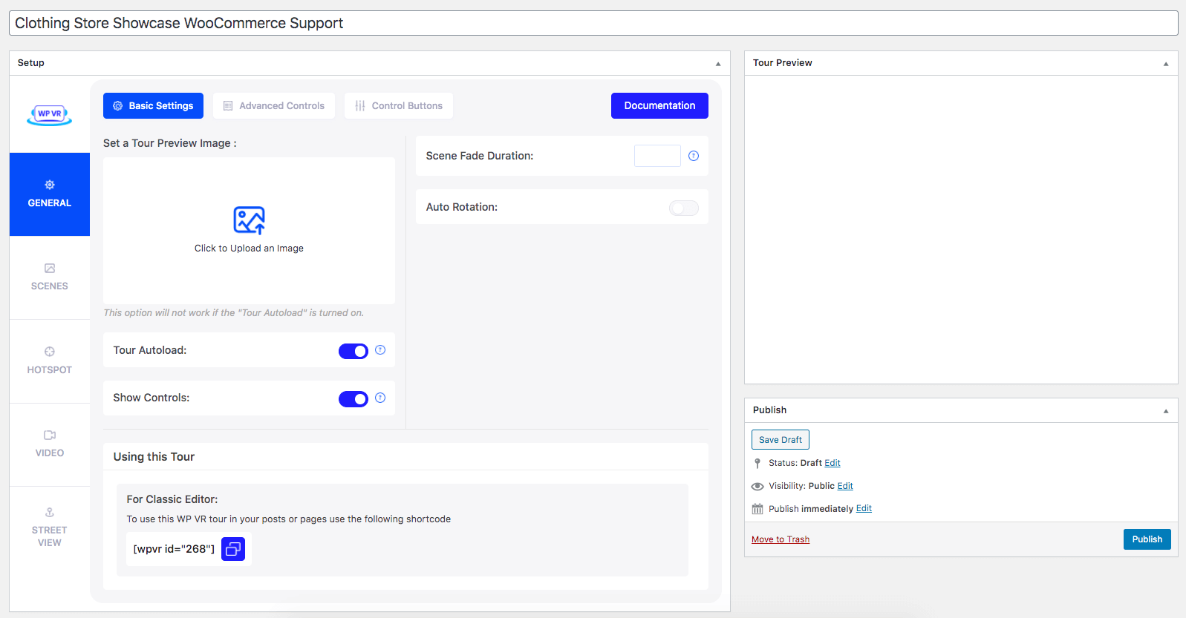Open the STREET VIEW section

pyautogui.click(x=50, y=527)
